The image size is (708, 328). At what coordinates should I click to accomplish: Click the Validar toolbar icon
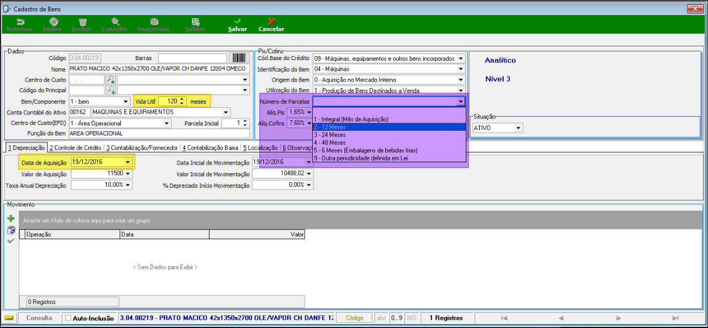pos(195,21)
